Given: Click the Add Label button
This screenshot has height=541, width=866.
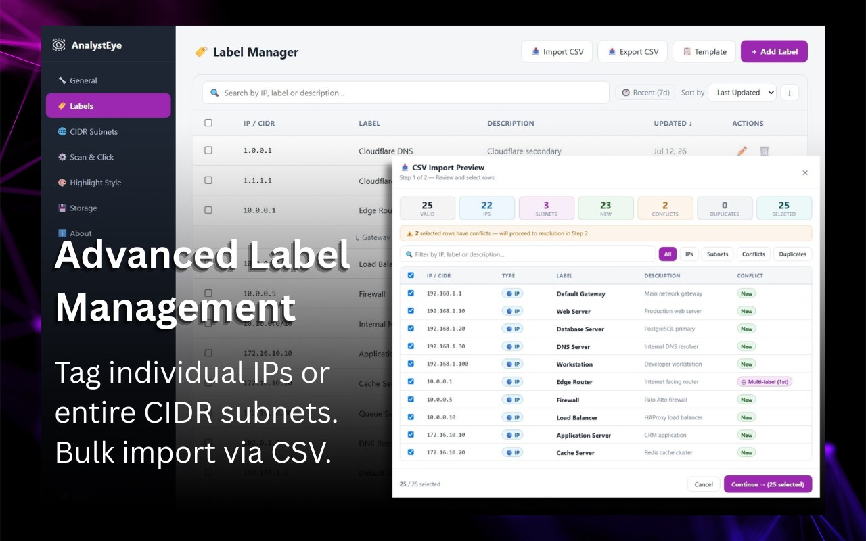Looking at the screenshot, I should point(774,51).
